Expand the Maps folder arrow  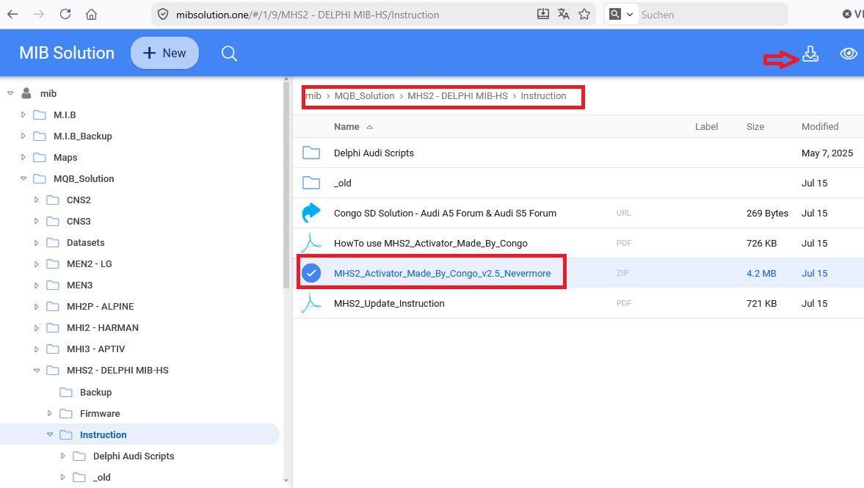pyautogui.click(x=23, y=157)
